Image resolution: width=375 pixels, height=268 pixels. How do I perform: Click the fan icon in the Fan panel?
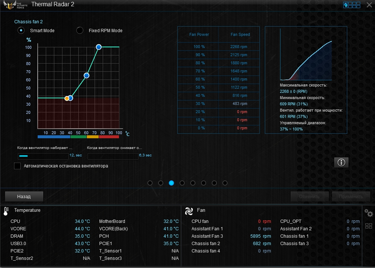pyautogui.click(x=189, y=211)
